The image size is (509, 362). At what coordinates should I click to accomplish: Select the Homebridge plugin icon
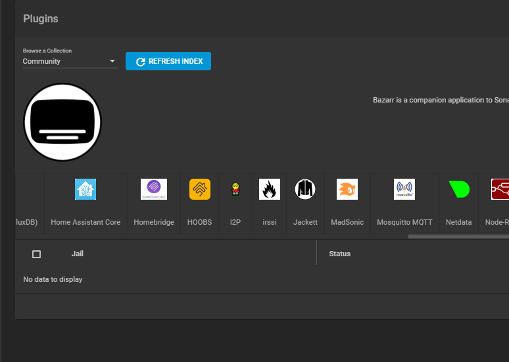(x=154, y=189)
